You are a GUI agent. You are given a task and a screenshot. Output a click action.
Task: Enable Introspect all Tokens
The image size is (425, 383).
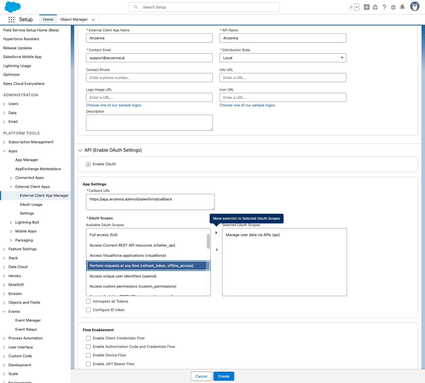88,301
